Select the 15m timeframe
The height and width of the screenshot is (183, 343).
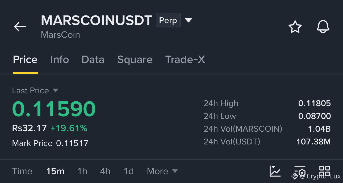click(55, 171)
